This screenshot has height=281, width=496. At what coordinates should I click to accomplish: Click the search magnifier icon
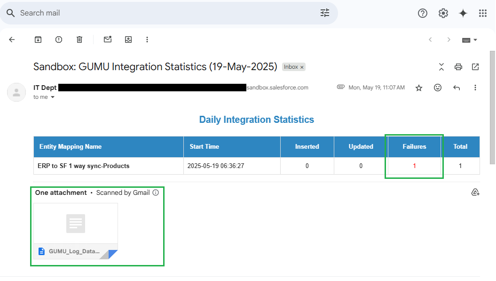(11, 13)
